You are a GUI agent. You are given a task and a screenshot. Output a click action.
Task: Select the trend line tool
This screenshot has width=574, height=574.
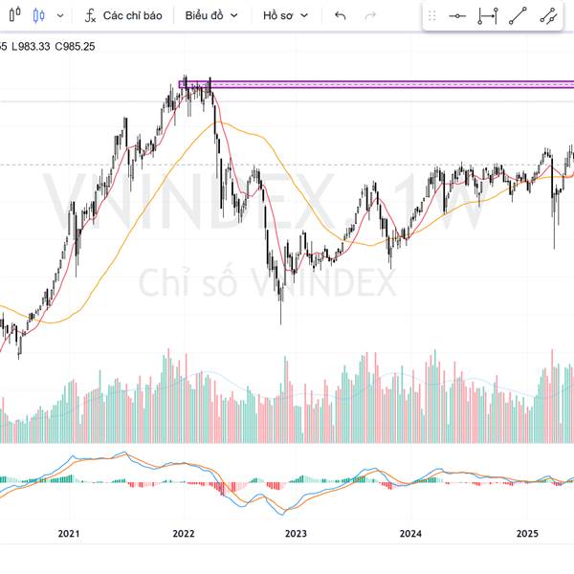click(x=518, y=15)
